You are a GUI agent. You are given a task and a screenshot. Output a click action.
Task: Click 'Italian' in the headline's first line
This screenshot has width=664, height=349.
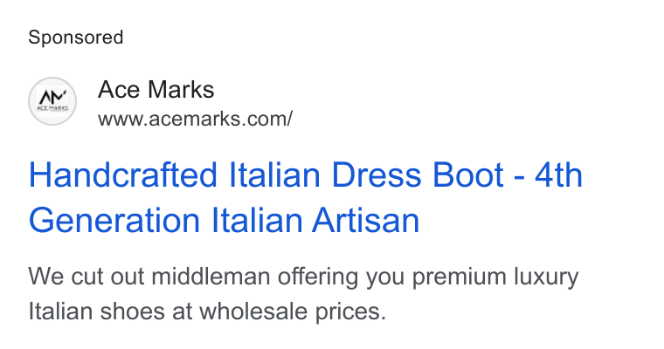[x=274, y=174]
